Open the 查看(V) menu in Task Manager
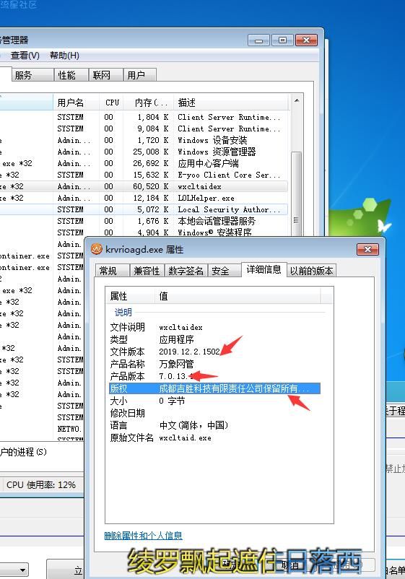The width and height of the screenshot is (405, 579). [x=25, y=56]
